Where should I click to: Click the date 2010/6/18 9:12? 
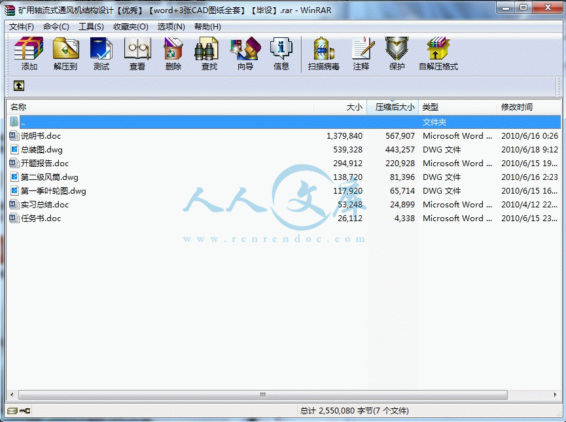pos(529,149)
